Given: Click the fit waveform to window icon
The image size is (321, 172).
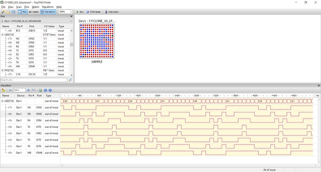Looking at the screenshot, I should [33, 90].
